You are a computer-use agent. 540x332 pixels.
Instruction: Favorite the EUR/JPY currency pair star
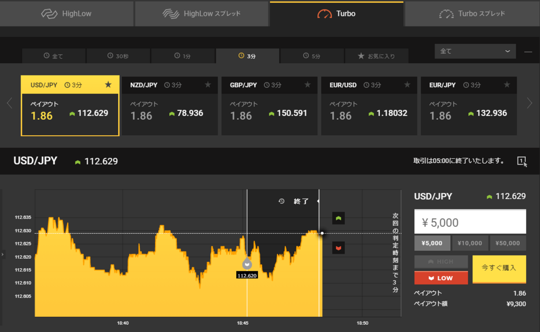click(x=506, y=84)
